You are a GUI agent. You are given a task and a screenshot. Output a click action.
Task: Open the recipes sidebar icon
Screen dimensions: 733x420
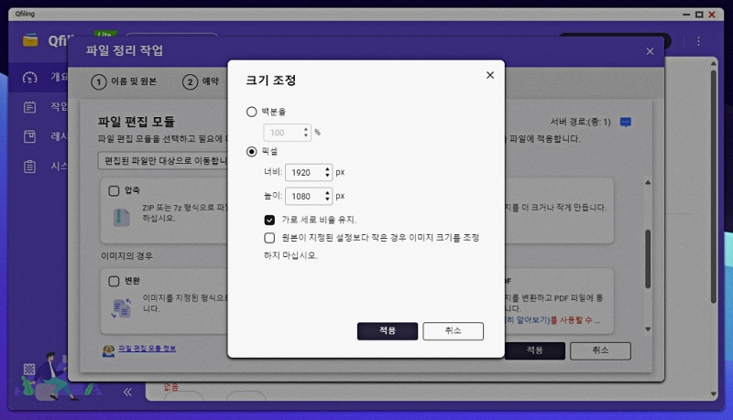click(x=30, y=137)
